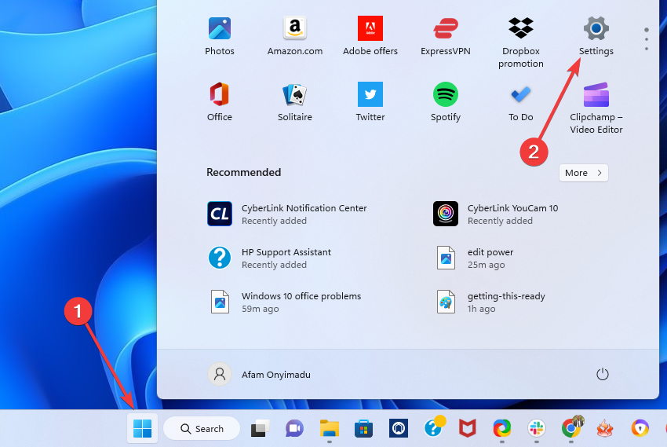Open the 'edit power' recent file
This screenshot has height=447, width=667.
point(476,258)
